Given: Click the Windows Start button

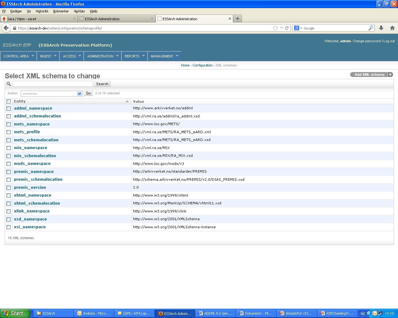Looking at the screenshot, I should point(15,313).
